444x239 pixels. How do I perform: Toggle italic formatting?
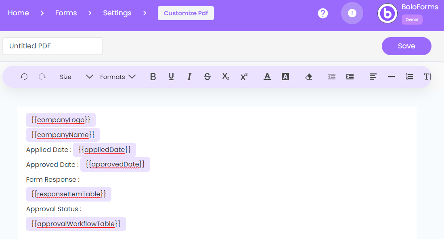tap(189, 77)
